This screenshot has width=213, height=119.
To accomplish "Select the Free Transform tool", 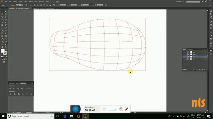I will (6, 31).
